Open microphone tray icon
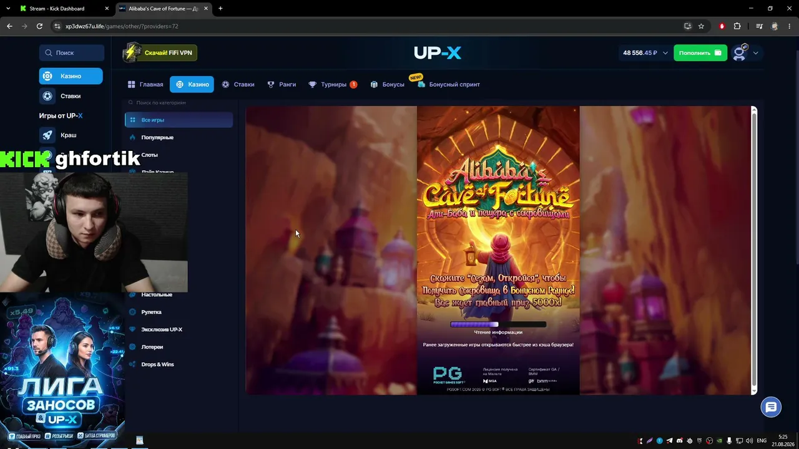The image size is (799, 449). click(x=729, y=441)
